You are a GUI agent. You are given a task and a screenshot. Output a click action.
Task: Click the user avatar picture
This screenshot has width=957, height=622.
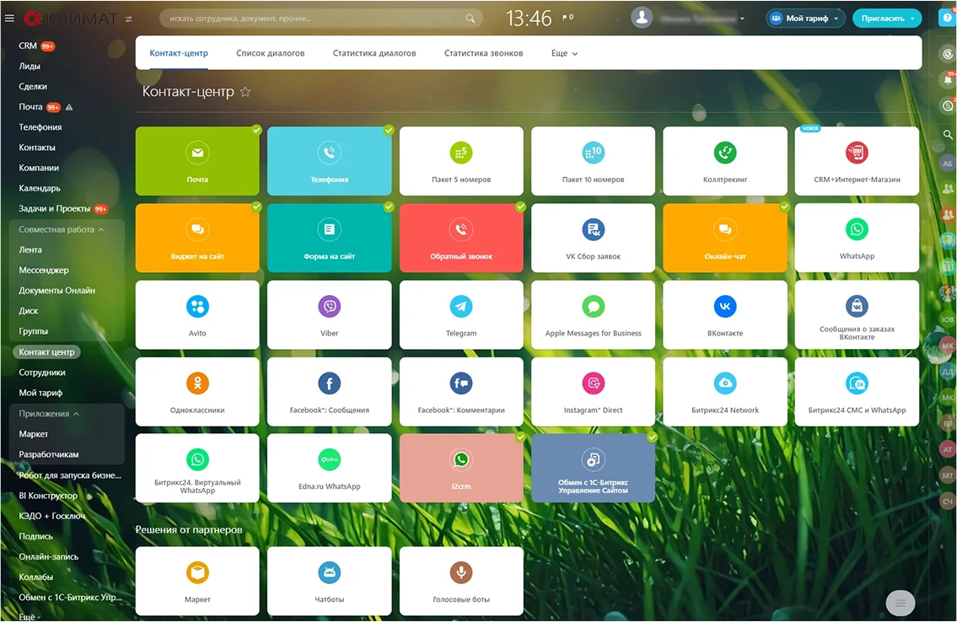(642, 18)
